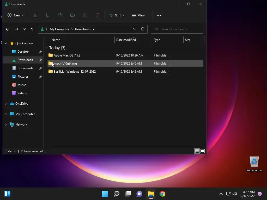
Task: Collapse the Quick access tree
Action: (6, 43)
